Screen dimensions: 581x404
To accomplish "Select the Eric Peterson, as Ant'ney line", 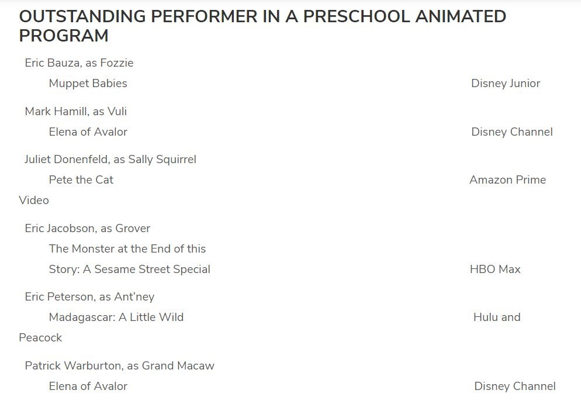I will point(89,296).
